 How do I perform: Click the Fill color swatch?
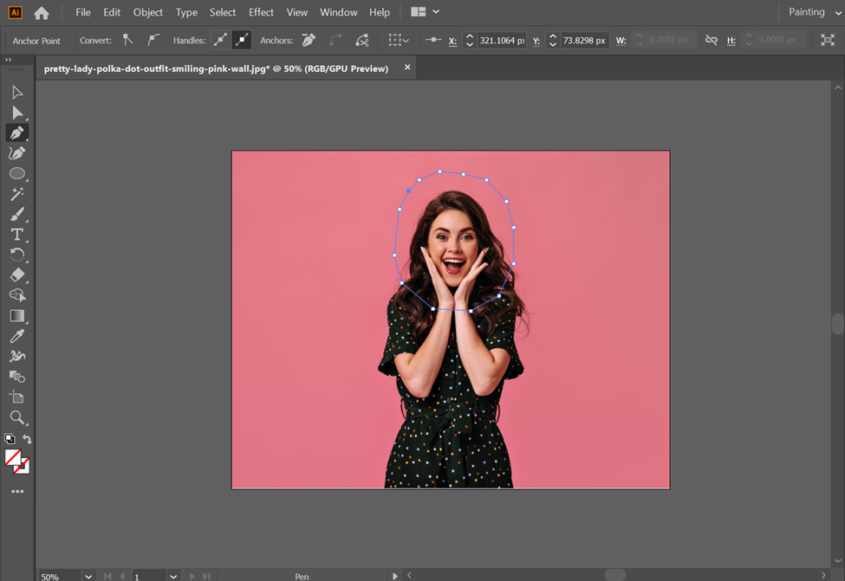[13, 457]
